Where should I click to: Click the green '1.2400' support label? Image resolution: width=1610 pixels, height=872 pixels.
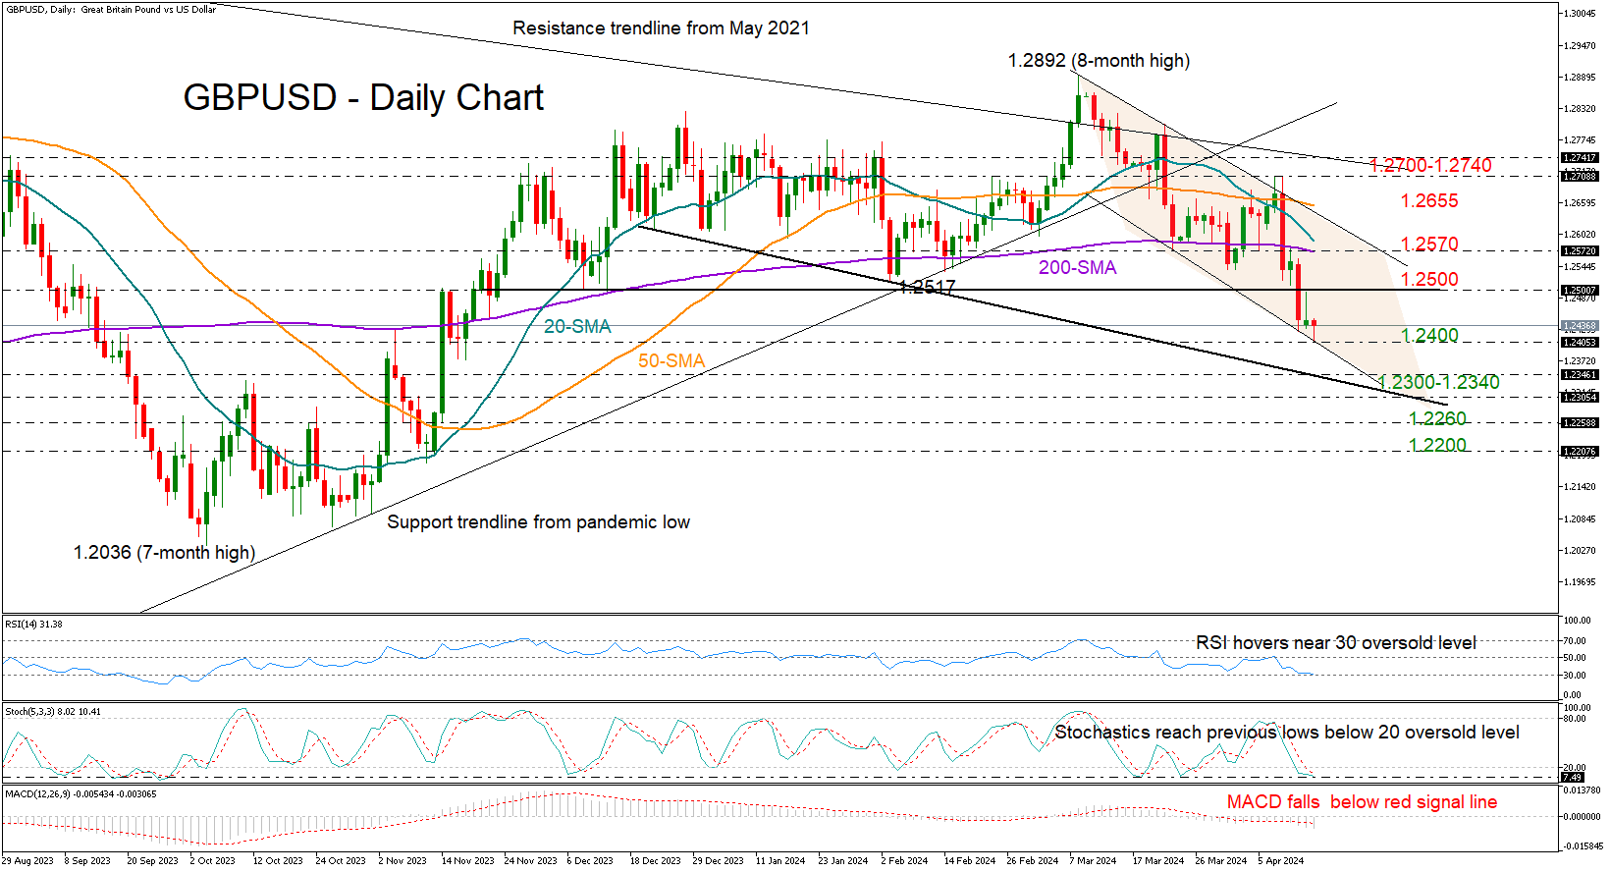click(x=1429, y=335)
